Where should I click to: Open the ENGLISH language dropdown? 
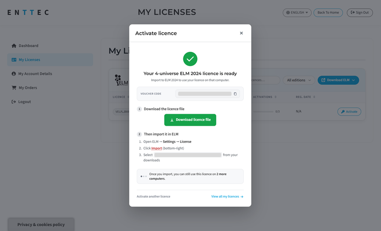click(297, 13)
